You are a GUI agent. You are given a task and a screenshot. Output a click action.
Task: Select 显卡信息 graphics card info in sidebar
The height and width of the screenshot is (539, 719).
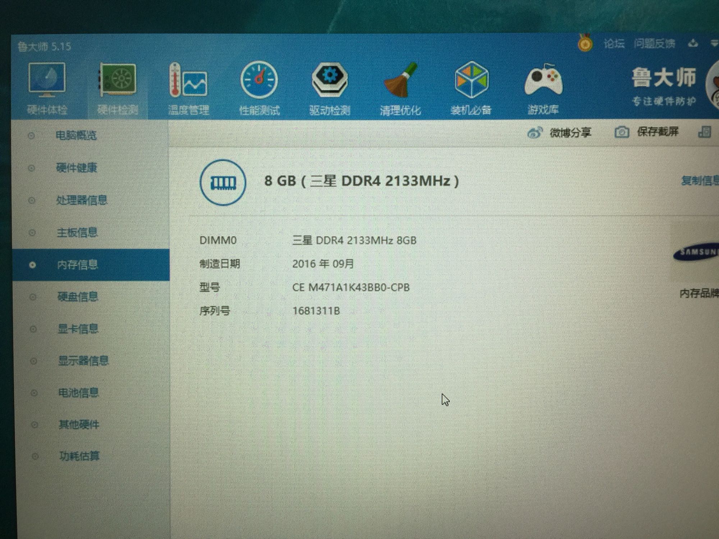78,329
